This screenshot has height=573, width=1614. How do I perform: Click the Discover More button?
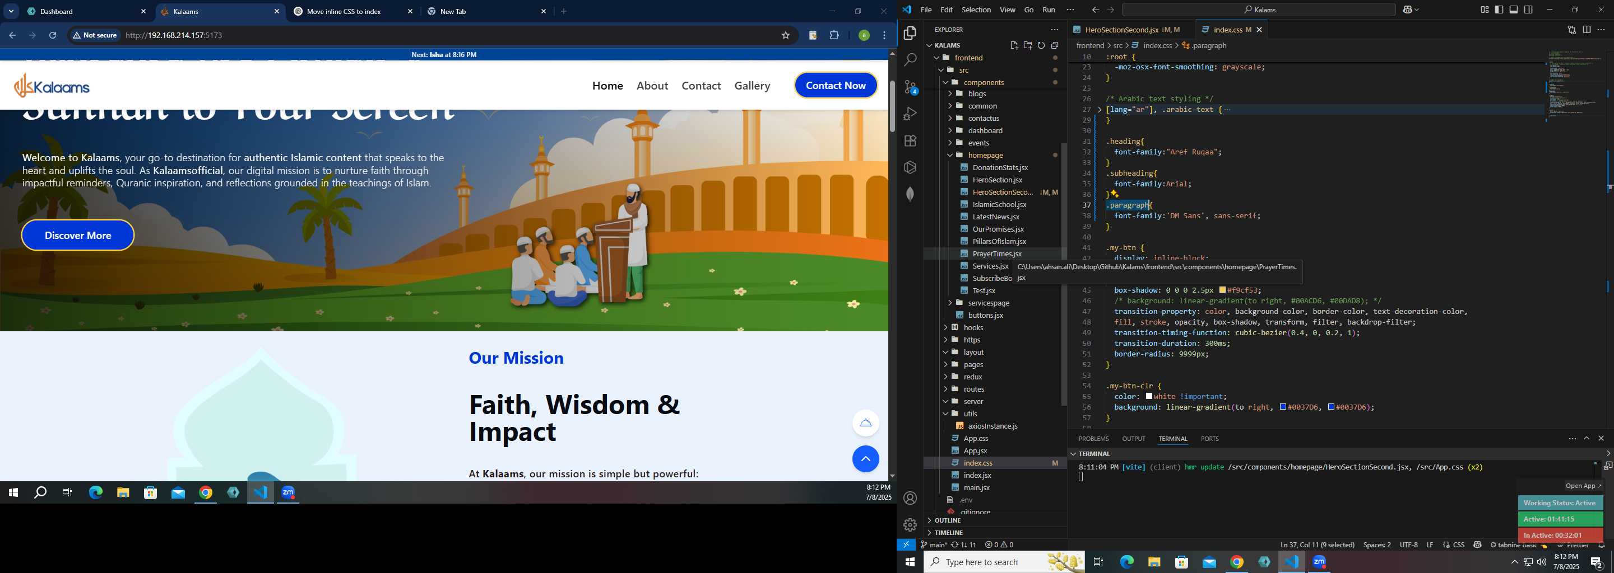tap(78, 235)
